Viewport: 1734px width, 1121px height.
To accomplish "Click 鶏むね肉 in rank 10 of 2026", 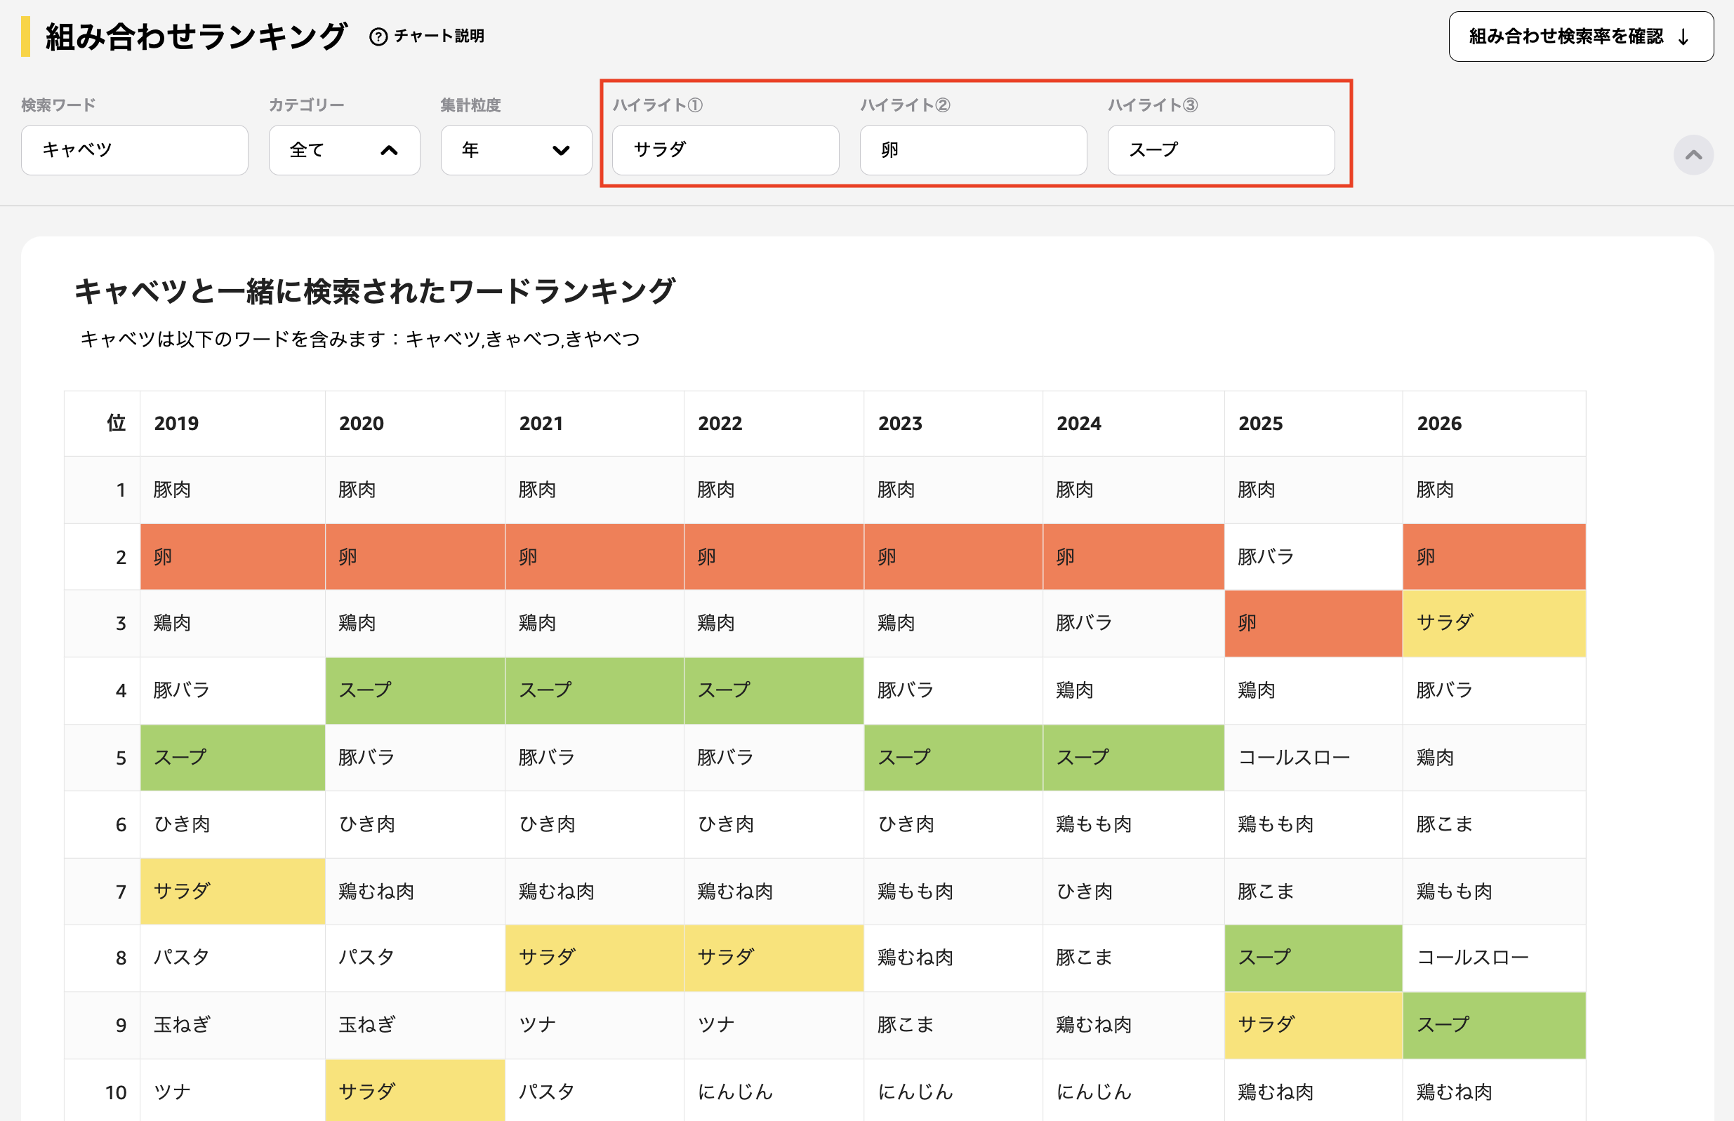I will (x=1455, y=1091).
